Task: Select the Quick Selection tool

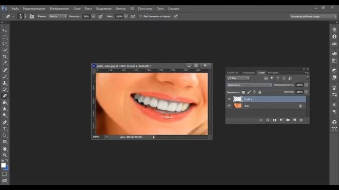Action: coord(5,50)
